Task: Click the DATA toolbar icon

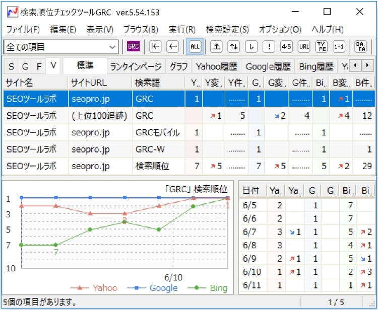Action: click(x=360, y=47)
